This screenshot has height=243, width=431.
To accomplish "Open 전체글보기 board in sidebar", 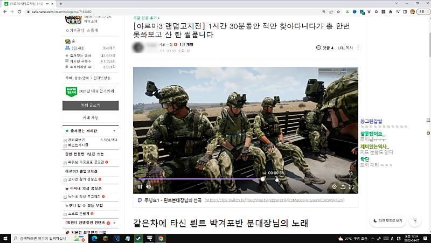I will (76, 140).
